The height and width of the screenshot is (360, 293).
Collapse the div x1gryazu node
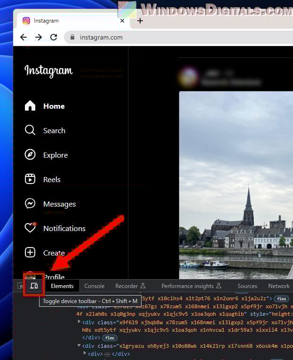[79, 345]
